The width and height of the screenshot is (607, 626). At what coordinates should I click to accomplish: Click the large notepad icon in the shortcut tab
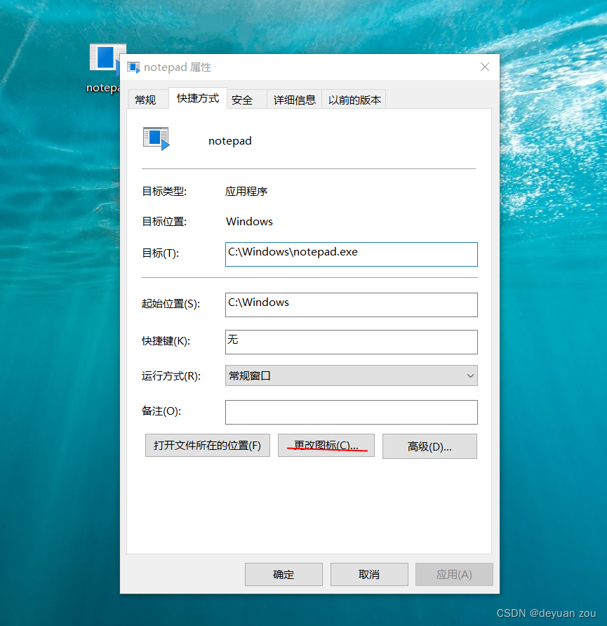(156, 138)
